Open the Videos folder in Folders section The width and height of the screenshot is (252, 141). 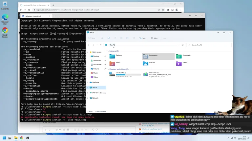coord(182,64)
